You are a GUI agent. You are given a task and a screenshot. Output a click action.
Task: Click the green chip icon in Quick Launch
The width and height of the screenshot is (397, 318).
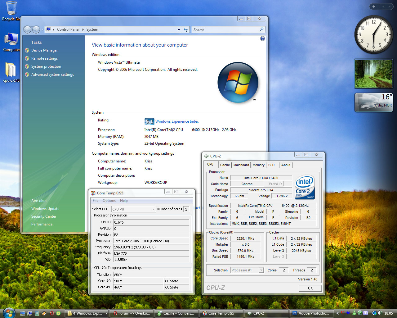point(58,313)
